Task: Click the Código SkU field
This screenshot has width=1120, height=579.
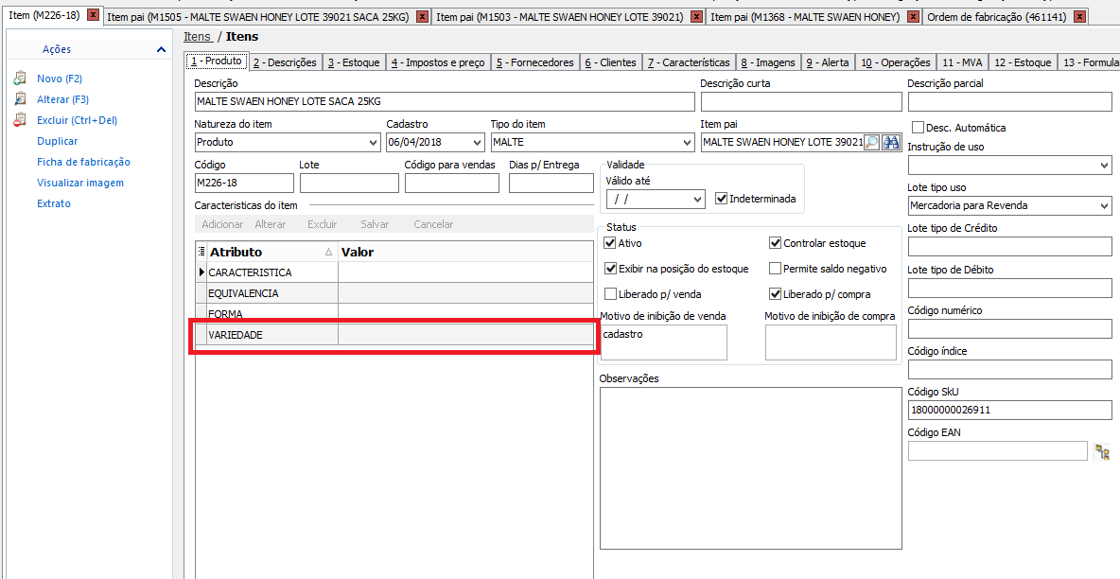Action: [x=1010, y=411]
